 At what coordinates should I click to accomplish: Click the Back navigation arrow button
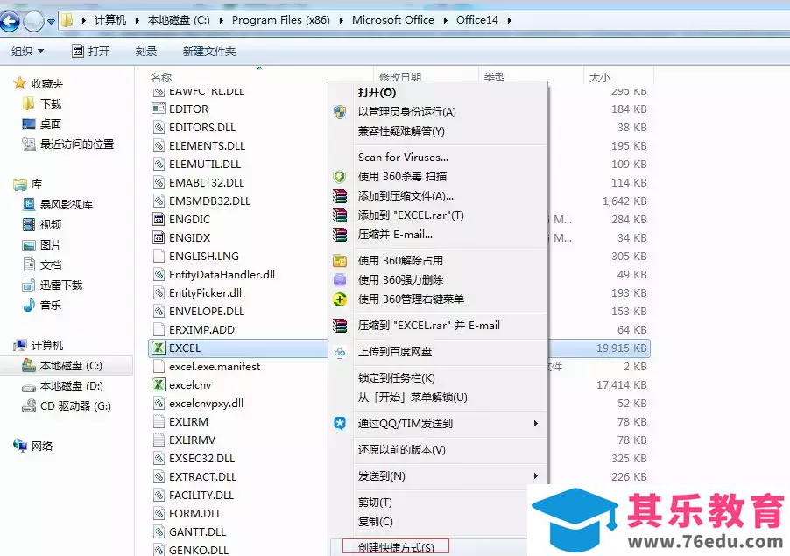click(x=10, y=21)
